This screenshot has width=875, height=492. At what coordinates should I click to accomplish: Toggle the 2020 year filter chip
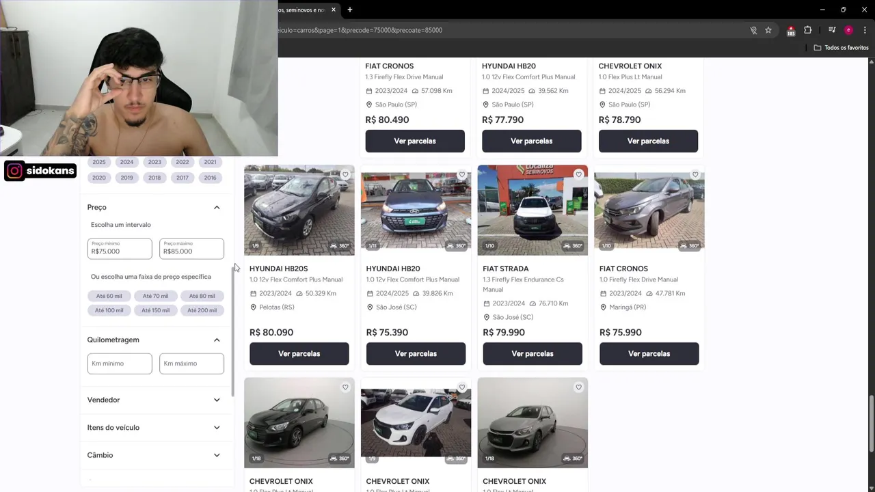pos(99,178)
